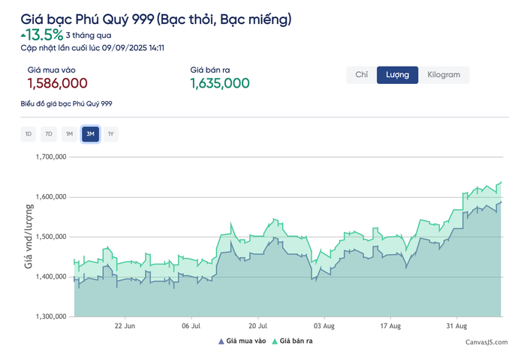
Task: Click the Biểu đồ giá bạc Phú Quý 999 label
Action: point(67,103)
